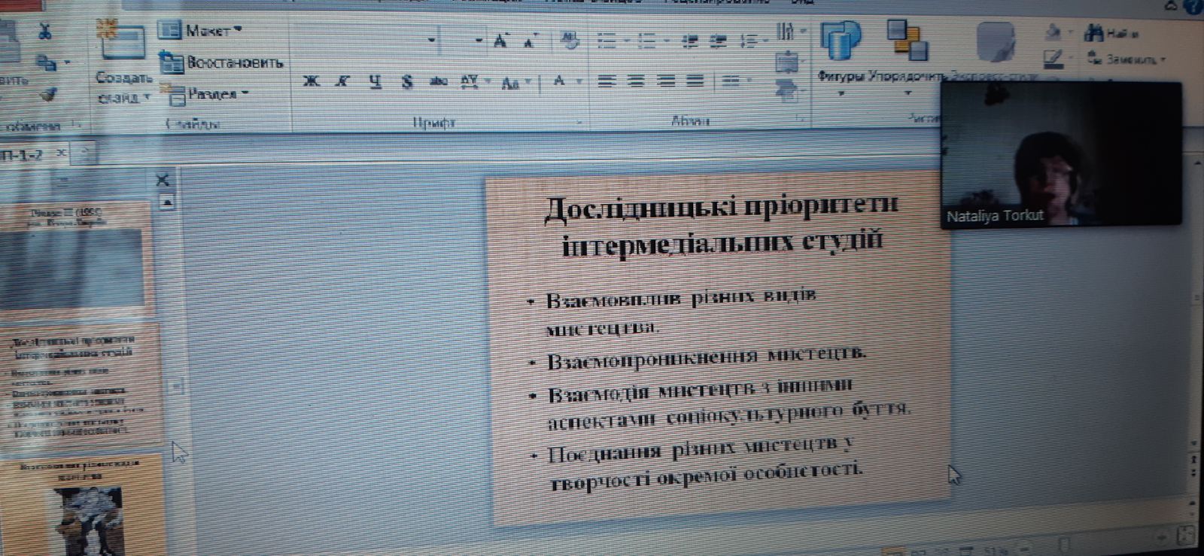Click the increase font size icon

tap(502, 41)
